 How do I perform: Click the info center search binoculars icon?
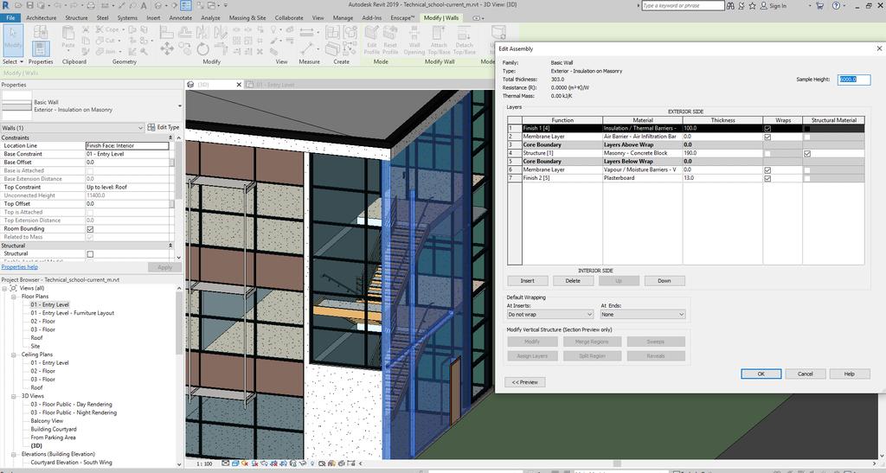coord(730,6)
